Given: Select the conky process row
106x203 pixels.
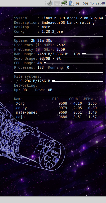Looking at the screenshot, I should pyautogui.click(x=56, y=108).
